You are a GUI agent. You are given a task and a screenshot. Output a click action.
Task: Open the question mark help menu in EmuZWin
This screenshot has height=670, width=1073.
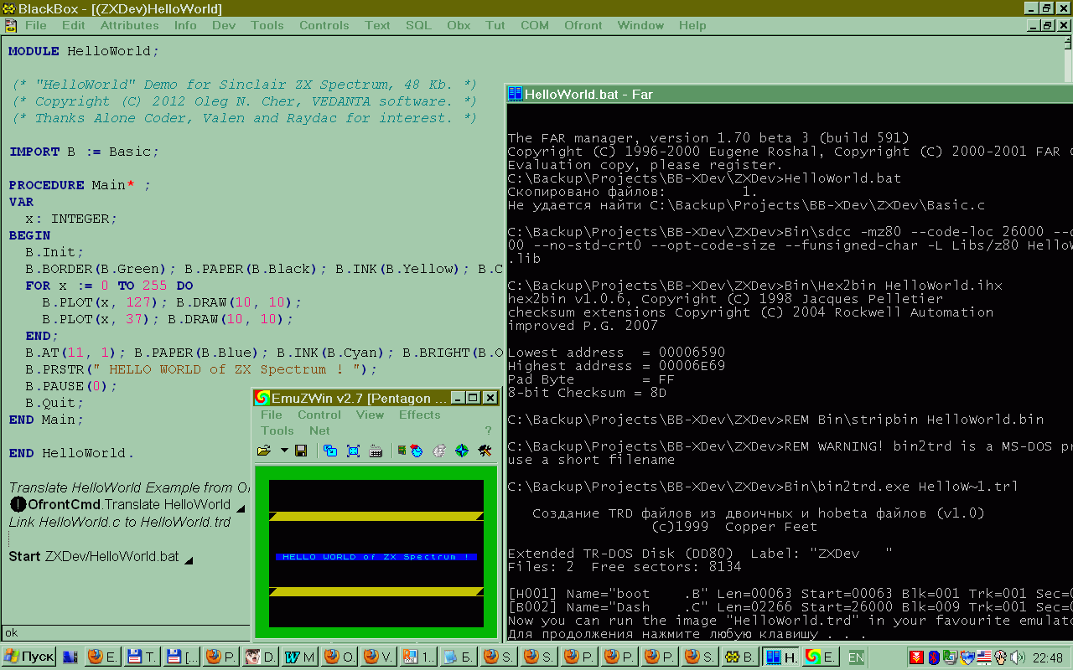click(488, 430)
